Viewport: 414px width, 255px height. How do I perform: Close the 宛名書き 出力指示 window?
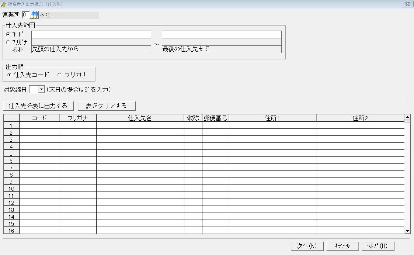407,4
